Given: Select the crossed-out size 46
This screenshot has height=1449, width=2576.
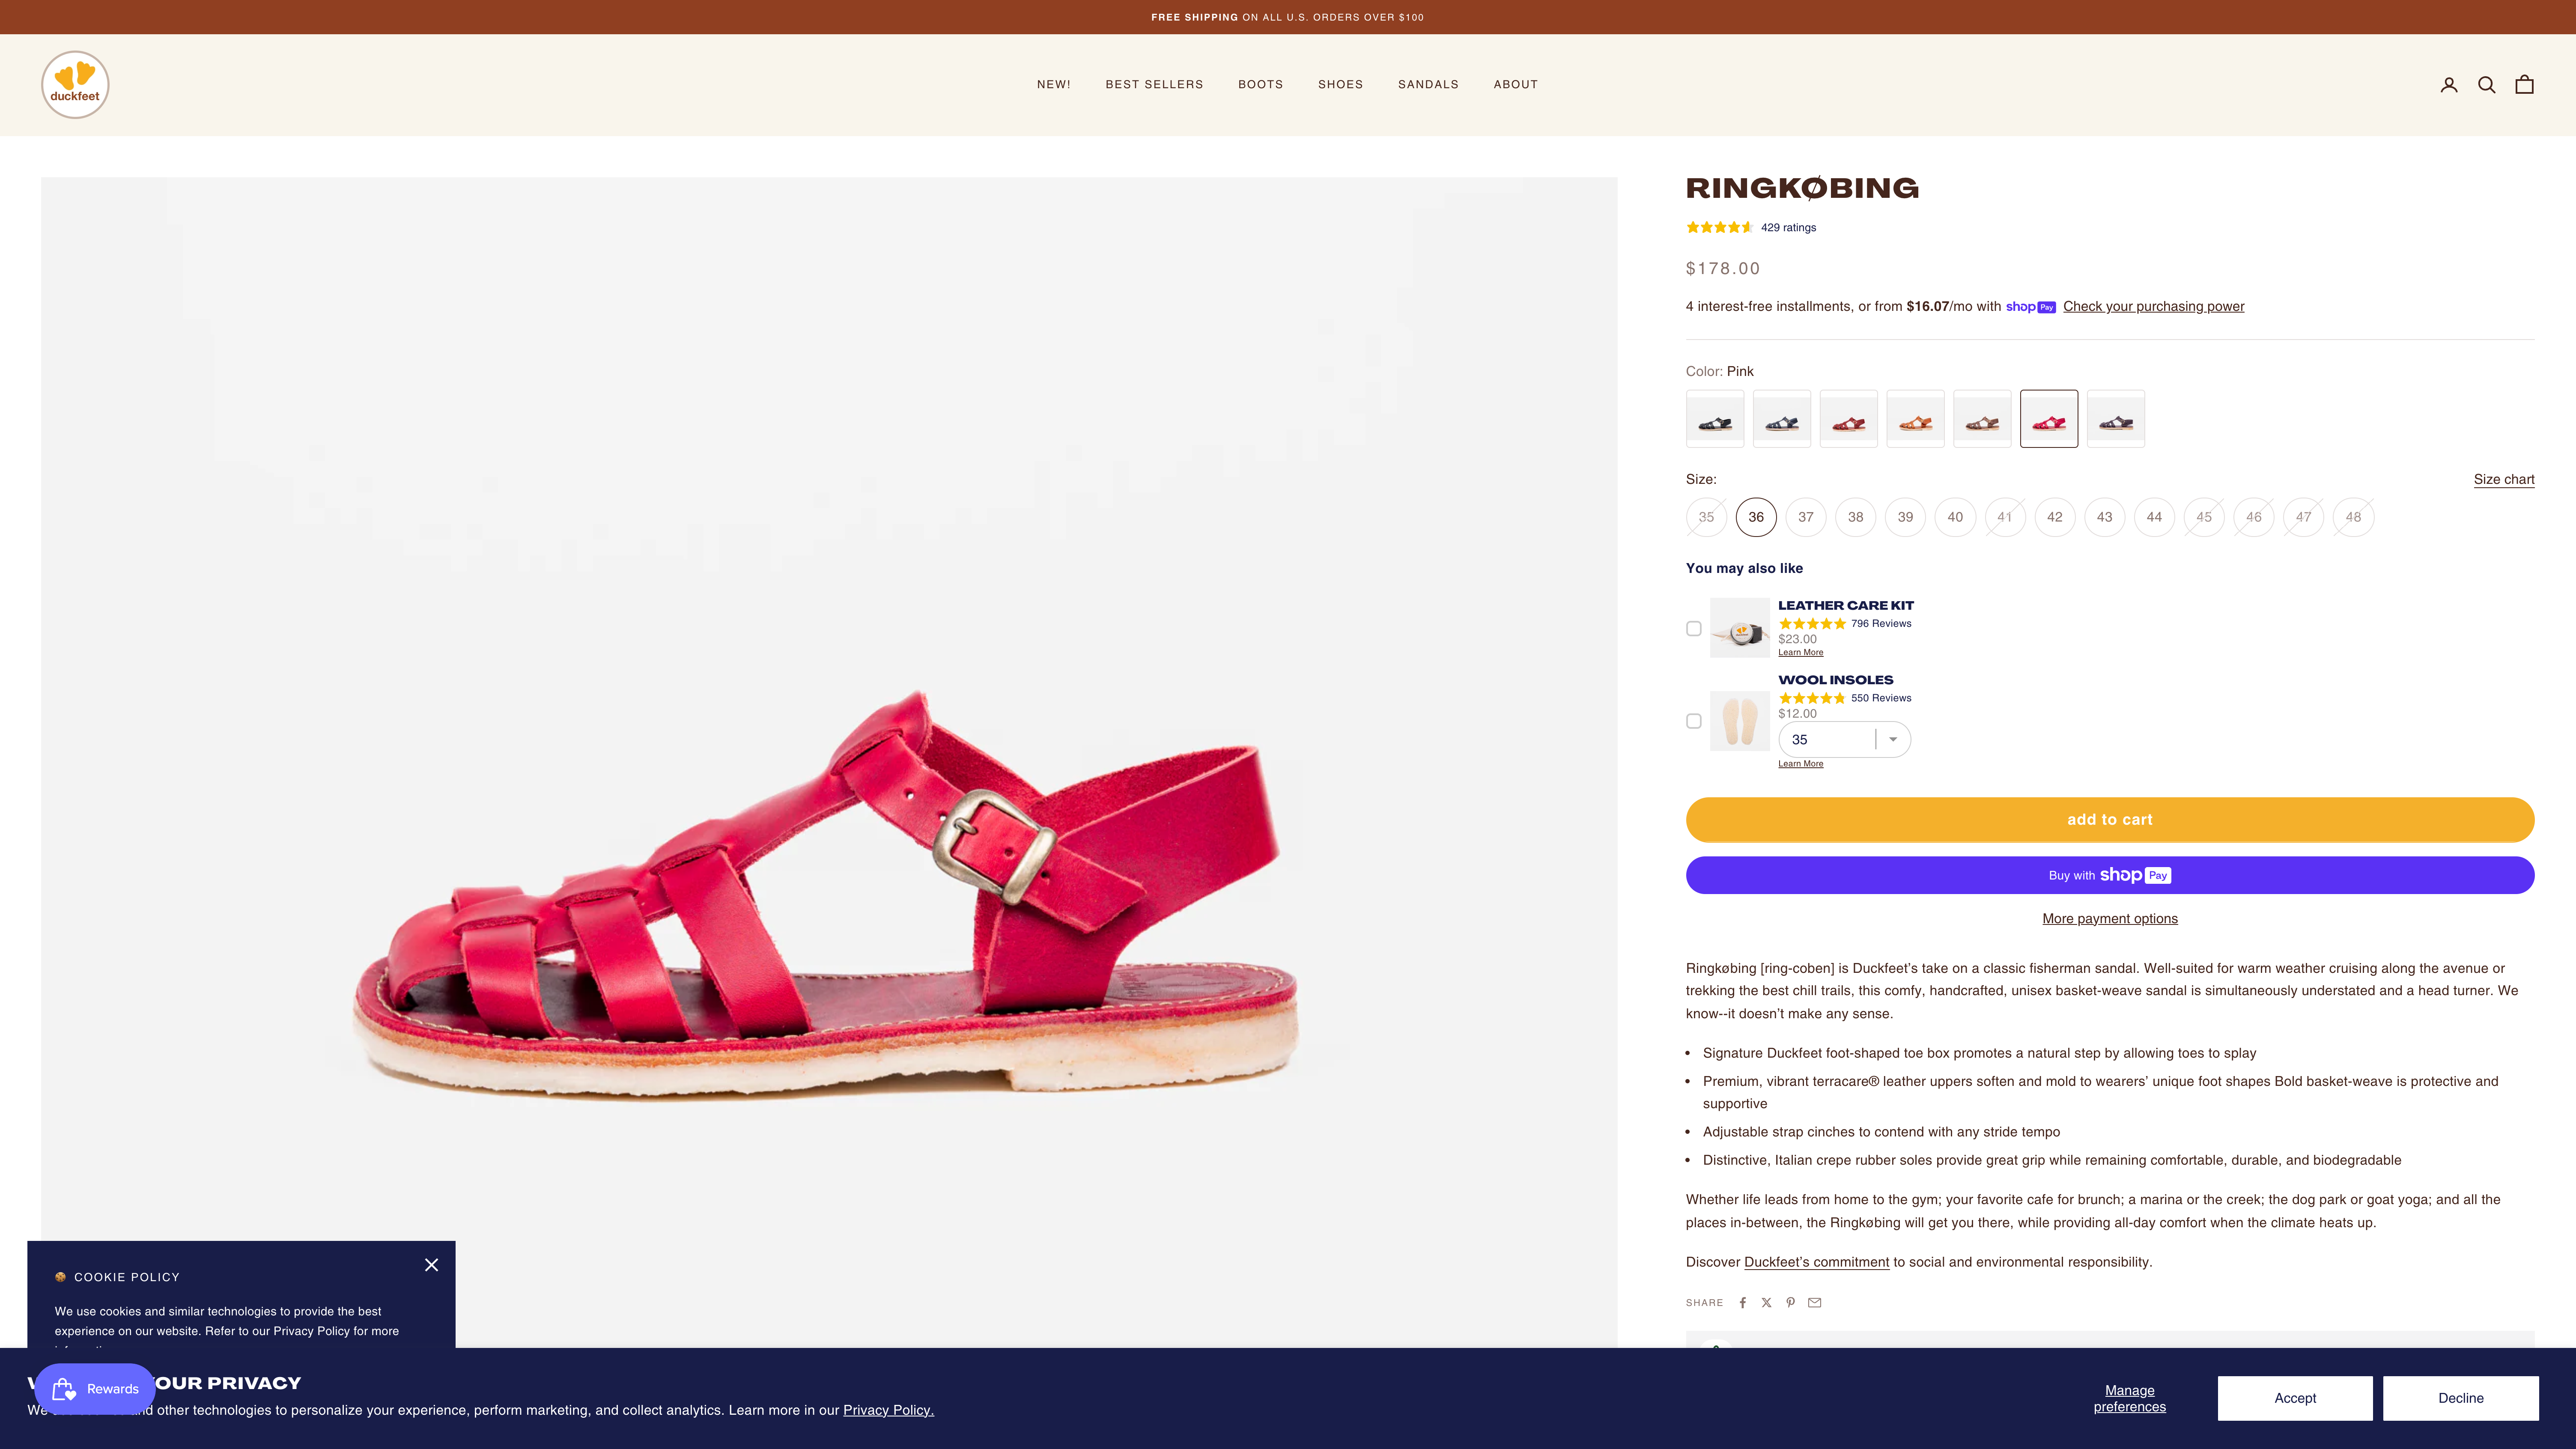Looking at the screenshot, I should [x=2254, y=517].
